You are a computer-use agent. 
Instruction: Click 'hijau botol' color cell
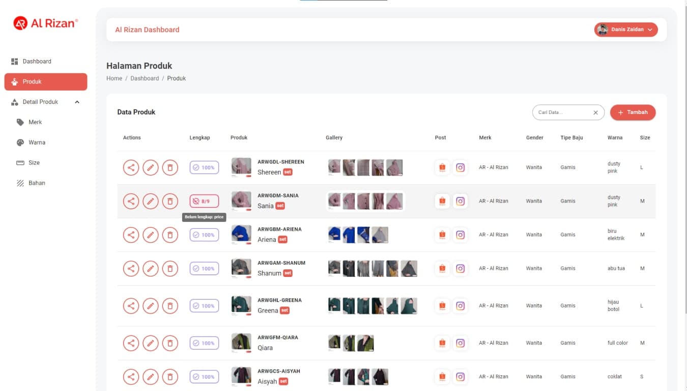[x=613, y=305]
